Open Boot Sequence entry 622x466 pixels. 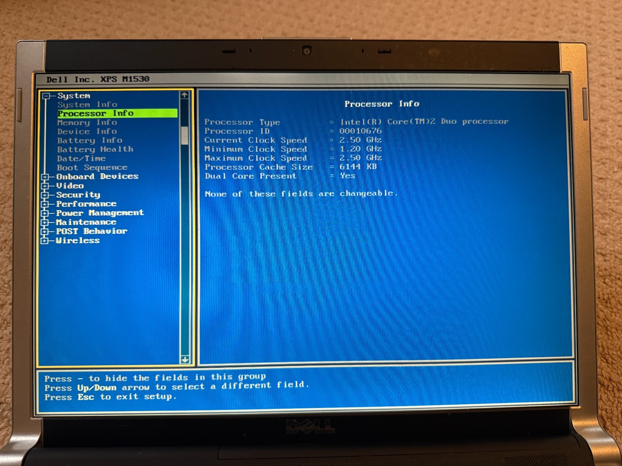click(x=92, y=167)
